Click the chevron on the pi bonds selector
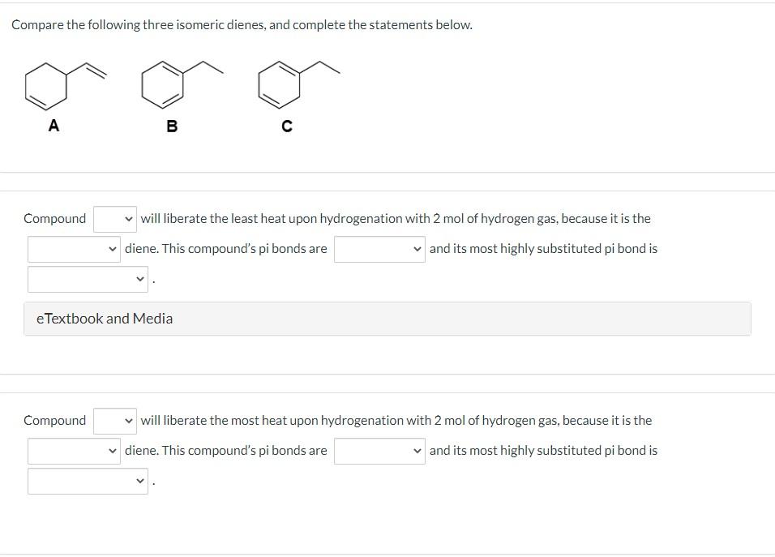Viewport: 775px width, 557px height. tap(417, 249)
